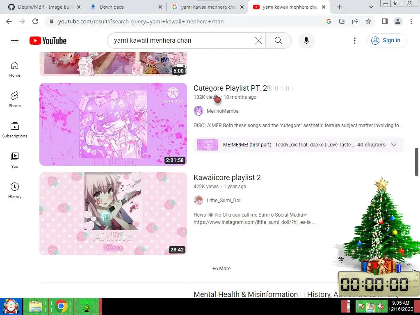Open Subscriptions in sidebar
Screen dimensions: 420x315
pyautogui.click(x=15, y=130)
